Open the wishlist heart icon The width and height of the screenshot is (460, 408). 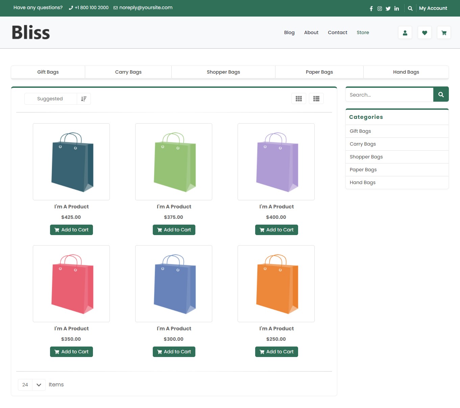[x=425, y=33]
